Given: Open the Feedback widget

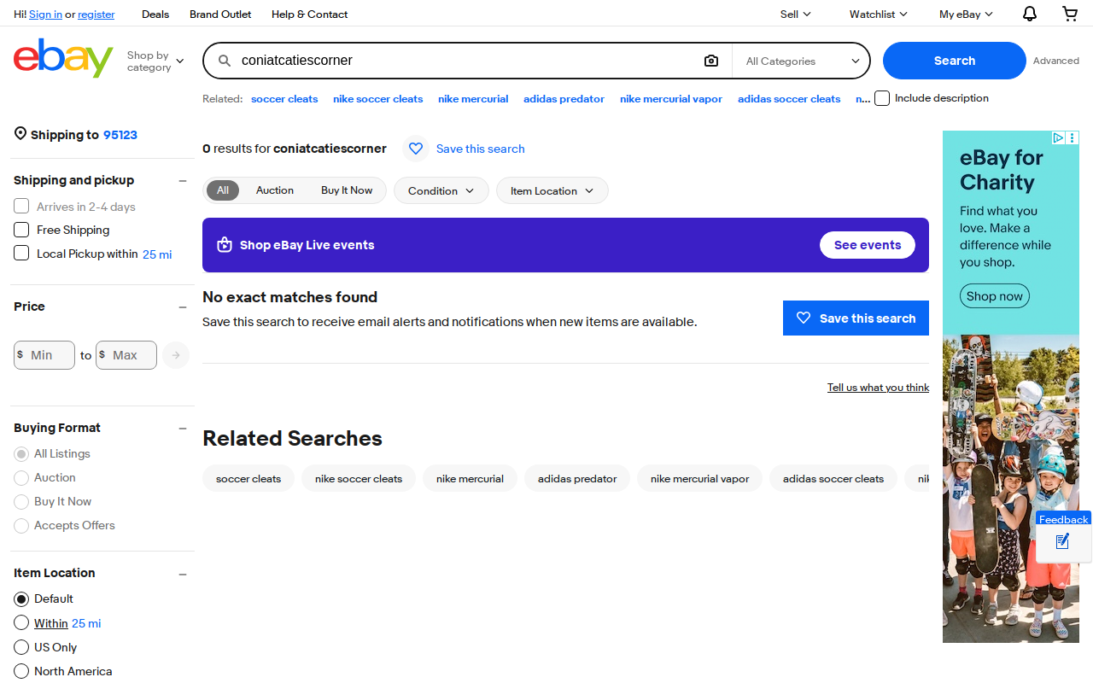Looking at the screenshot, I should (1063, 536).
